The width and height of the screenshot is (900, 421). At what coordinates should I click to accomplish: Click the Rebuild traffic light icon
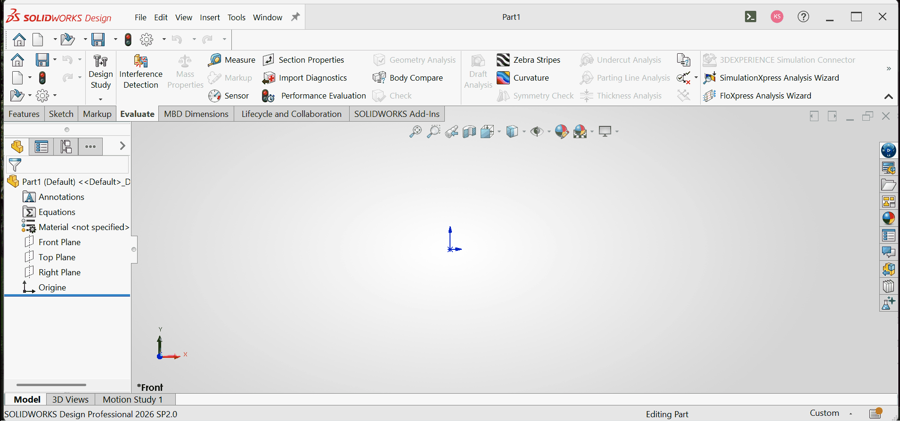(x=128, y=40)
